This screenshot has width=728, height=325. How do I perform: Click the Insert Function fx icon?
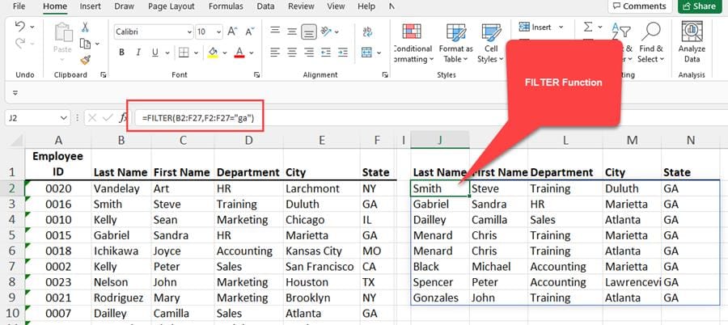coord(123,118)
